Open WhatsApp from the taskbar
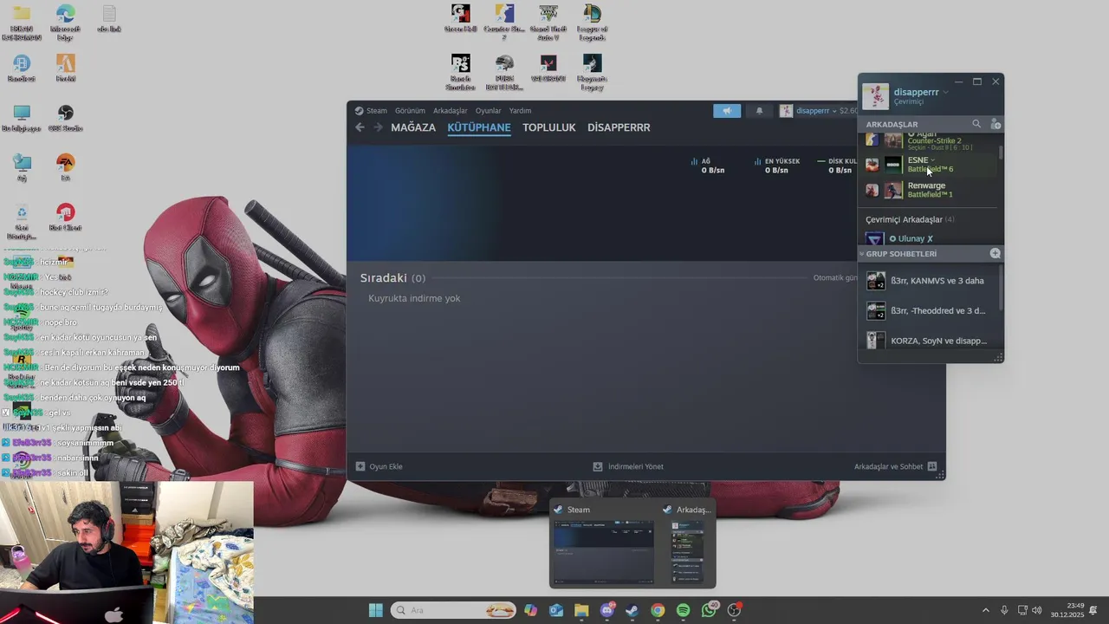Image resolution: width=1109 pixels, height=624 pixels. (x=709, y=610)
